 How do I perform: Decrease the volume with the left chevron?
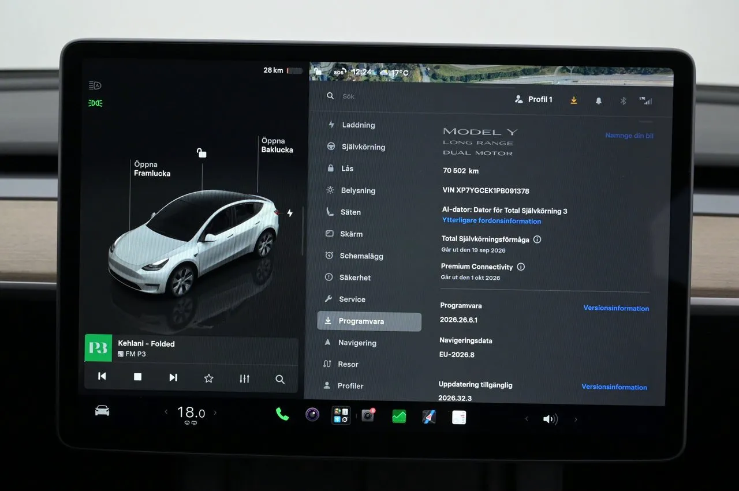(x=527, y=419)
